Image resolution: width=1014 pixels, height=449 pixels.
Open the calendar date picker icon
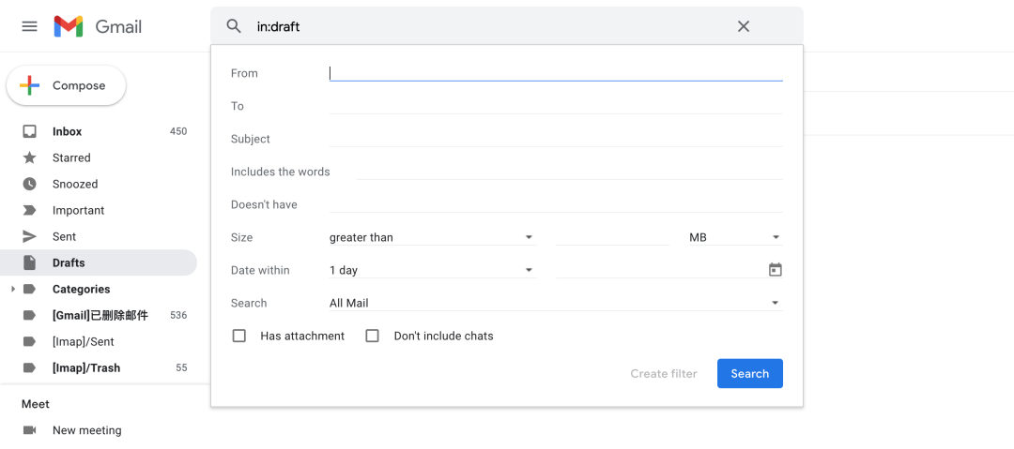[775, 270]
